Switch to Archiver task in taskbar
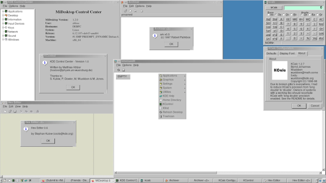The image size is (326, 183). click(x=176, y=181)
